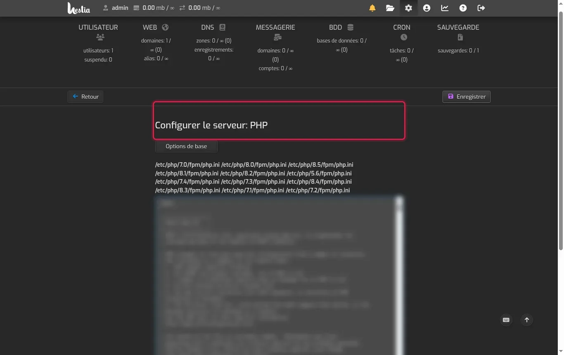Screen dimensions: 564x355
Task: Open server settings gear icon
Action: tap(408, 8)
